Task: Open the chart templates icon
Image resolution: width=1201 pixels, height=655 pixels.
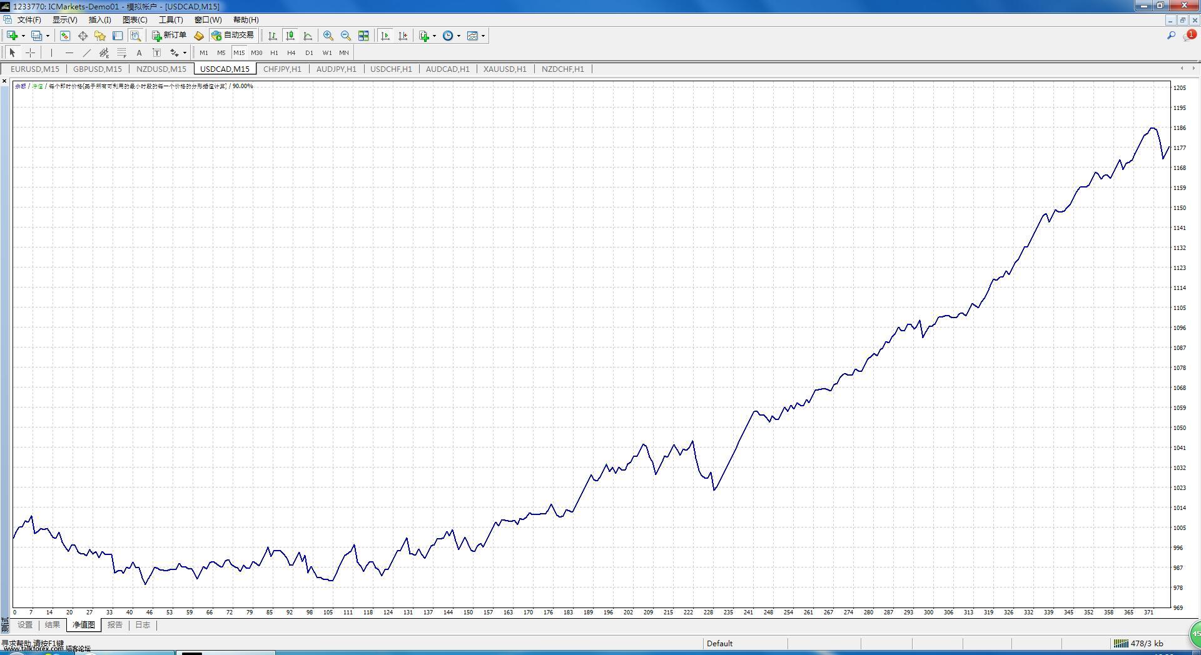Action: (x=472, y=36)
